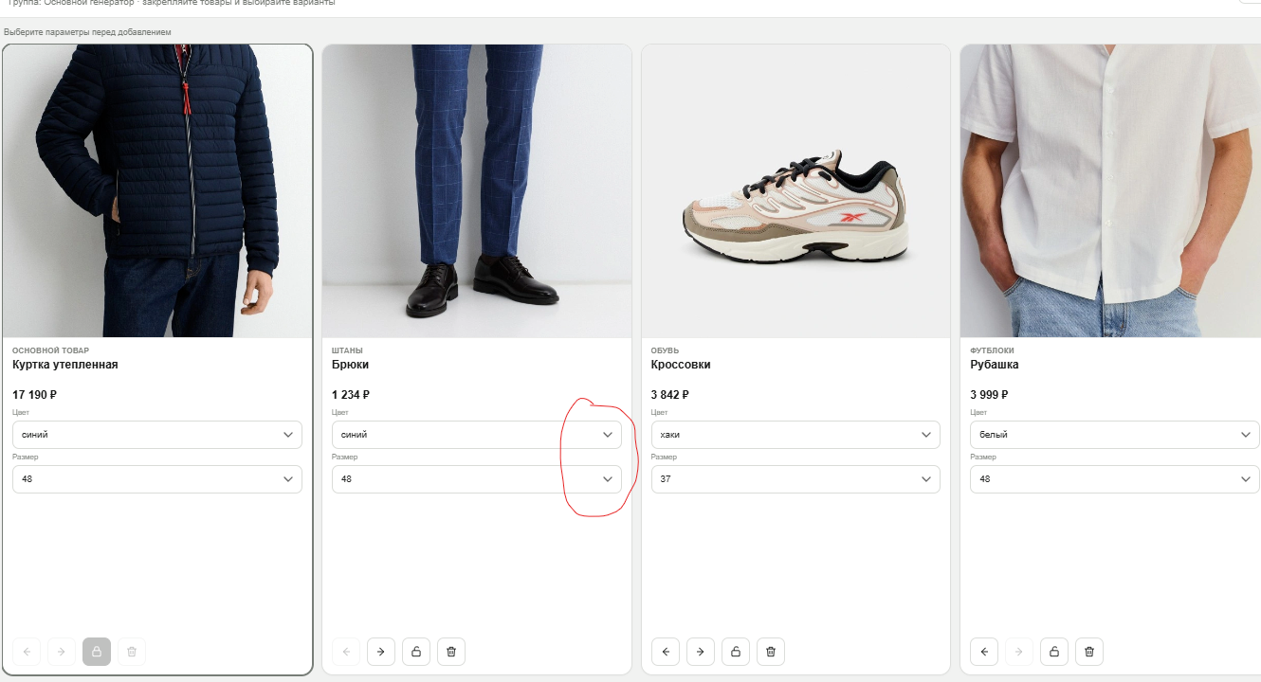Click the price 3 842 ₽
The width and height of the screenshot is (1261, 682).
coord(670,395)
